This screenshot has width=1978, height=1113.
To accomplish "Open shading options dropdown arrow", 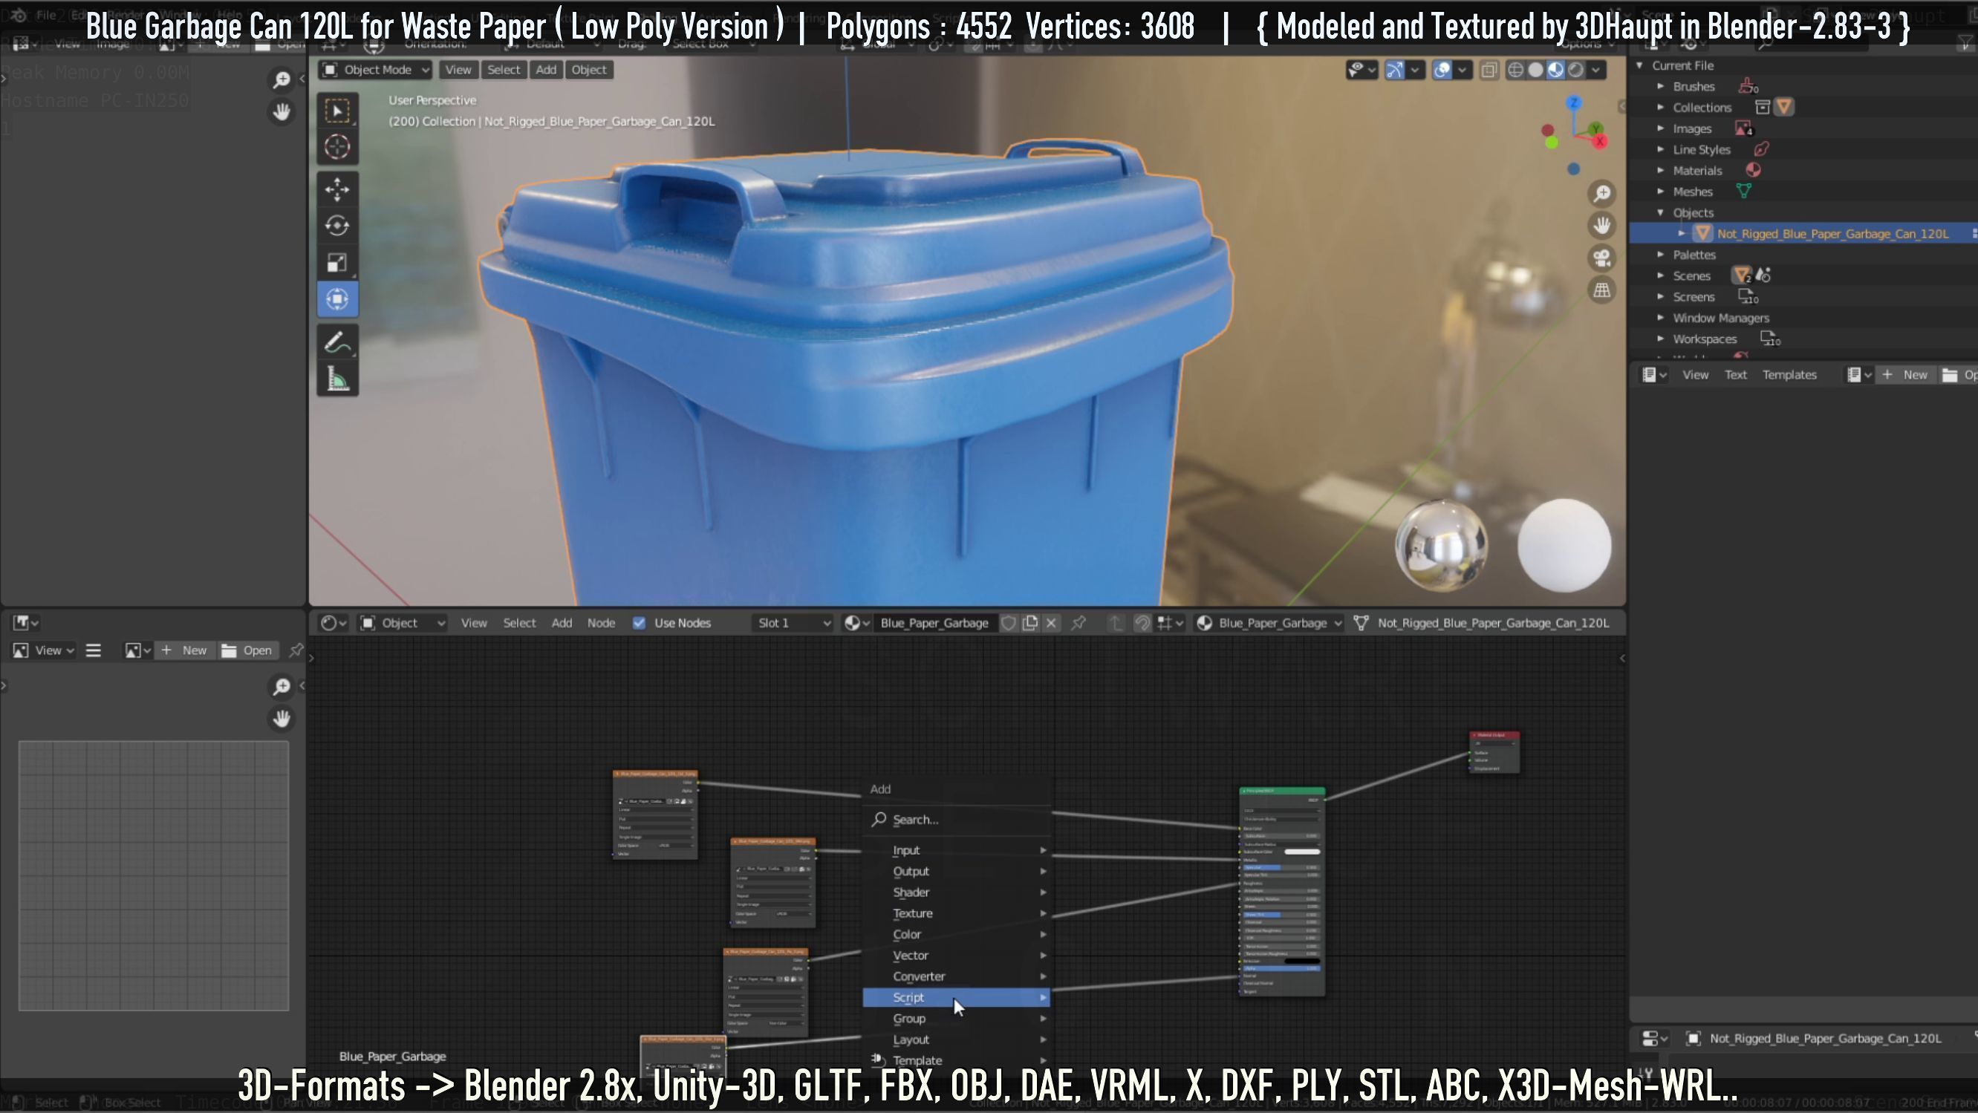I will (1595, 71).
